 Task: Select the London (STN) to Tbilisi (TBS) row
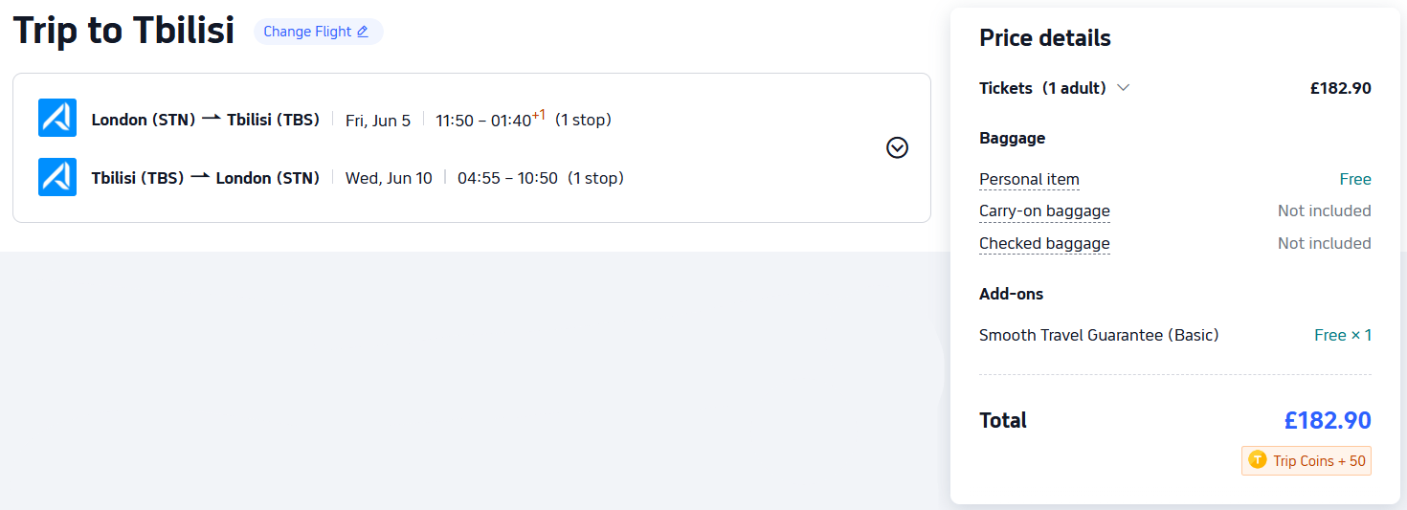click(206, 120)
